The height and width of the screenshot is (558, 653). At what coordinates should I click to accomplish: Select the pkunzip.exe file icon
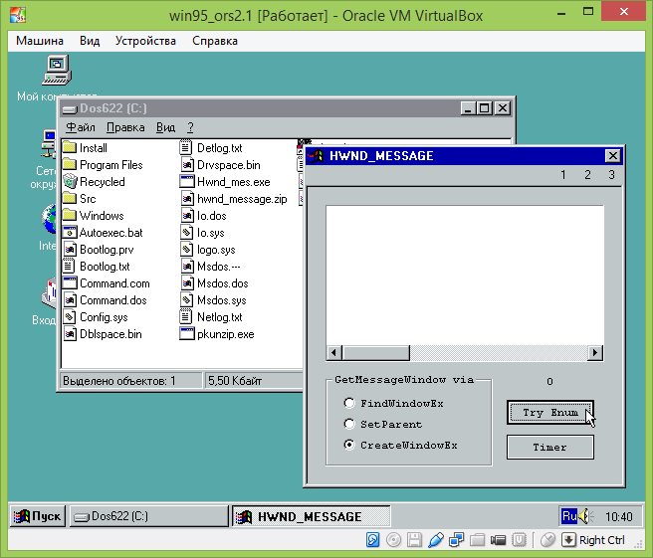click(187, 334)
